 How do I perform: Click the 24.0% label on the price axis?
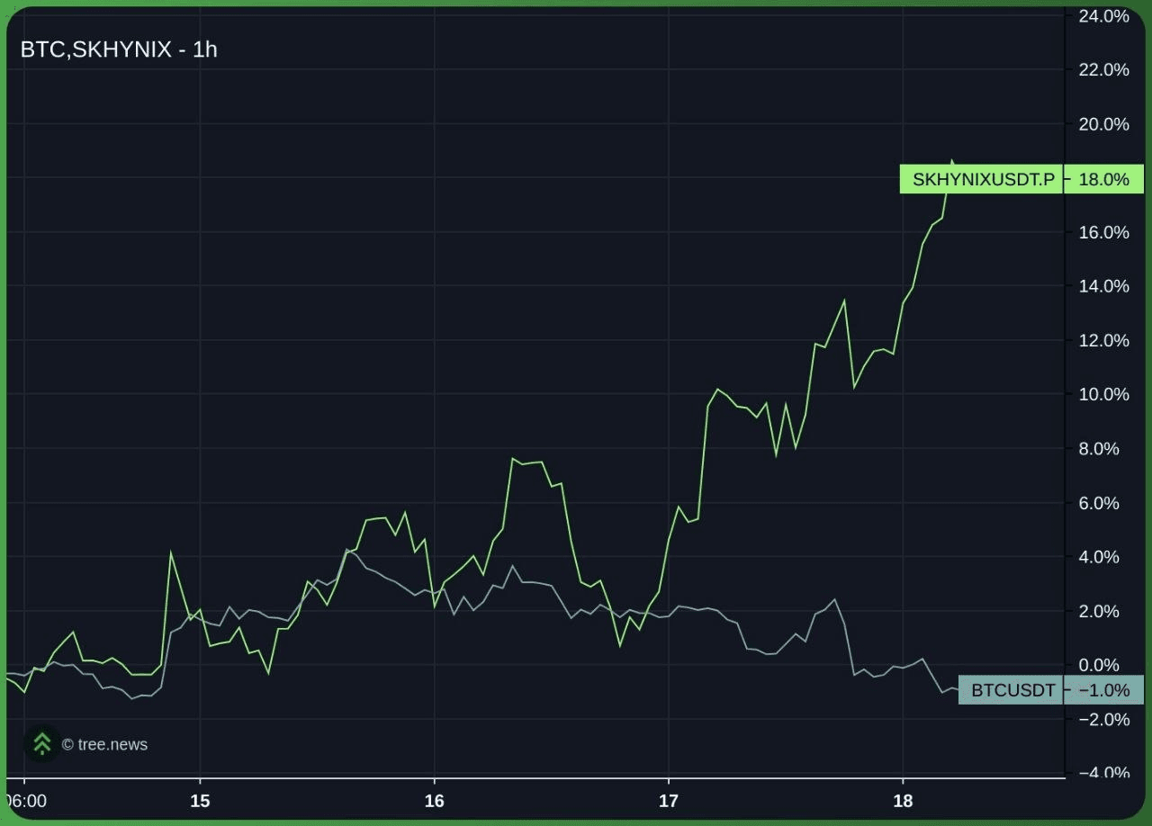pos(1103,16)
